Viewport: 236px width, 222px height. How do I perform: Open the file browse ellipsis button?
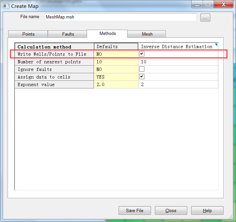point(205,18)
